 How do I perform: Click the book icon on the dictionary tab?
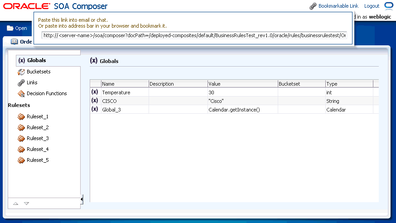[x=14, y=41]
